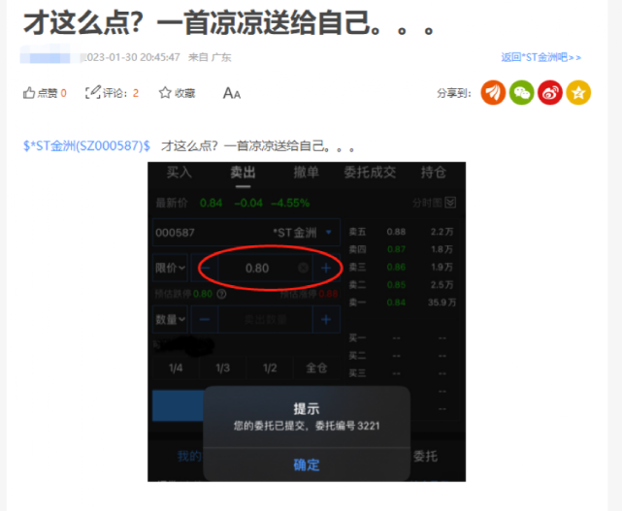The image size is (622, 511).
Task: Share the post to Weibo
Action: (550, 93)
